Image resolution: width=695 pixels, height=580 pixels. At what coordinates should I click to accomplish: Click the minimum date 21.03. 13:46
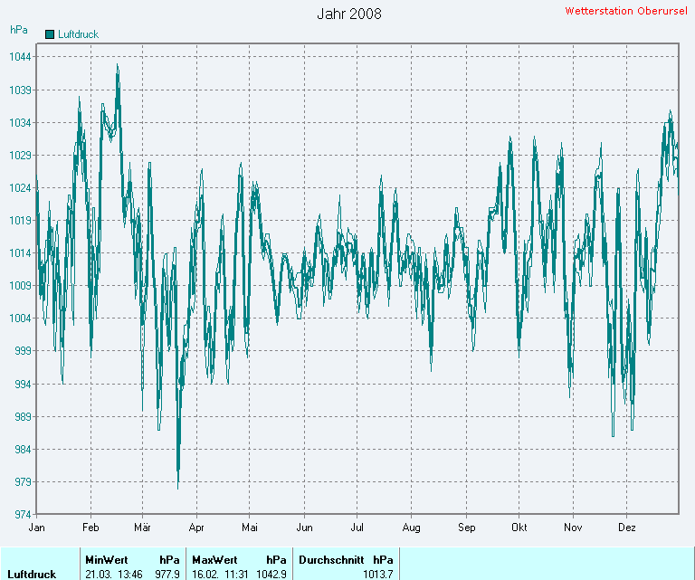click(114, 575)
